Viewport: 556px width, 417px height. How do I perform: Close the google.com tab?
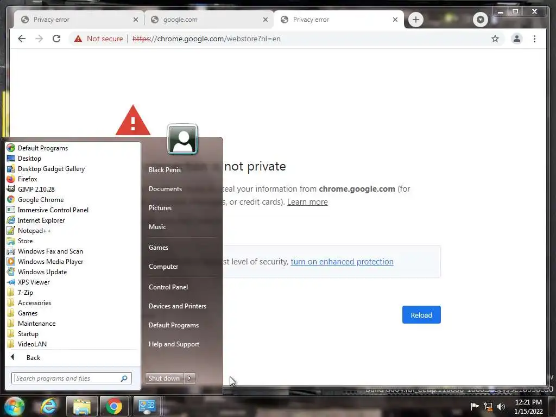pyautogui.click(x=265, y=20)
